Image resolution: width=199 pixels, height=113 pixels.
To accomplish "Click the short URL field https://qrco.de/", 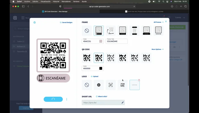I will click(103, 102).
